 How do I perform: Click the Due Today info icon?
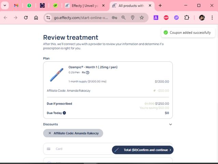click(x=64, y=113)
